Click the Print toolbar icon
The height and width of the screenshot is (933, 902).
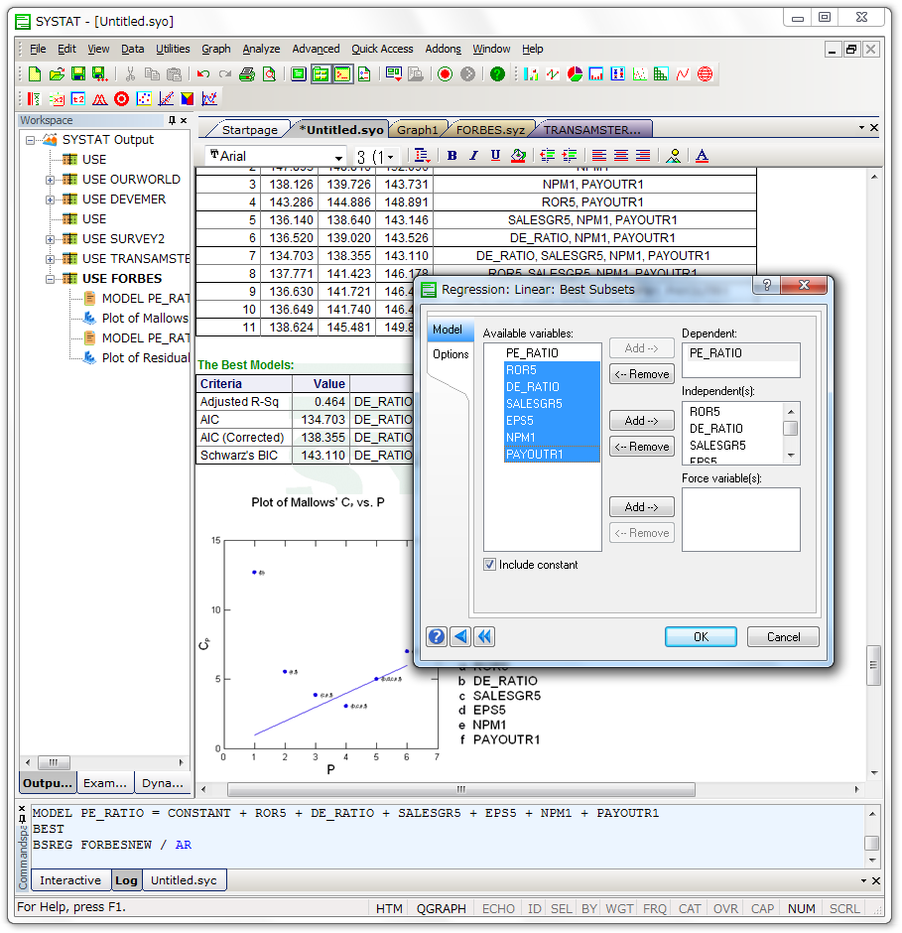tap(247, 73)
